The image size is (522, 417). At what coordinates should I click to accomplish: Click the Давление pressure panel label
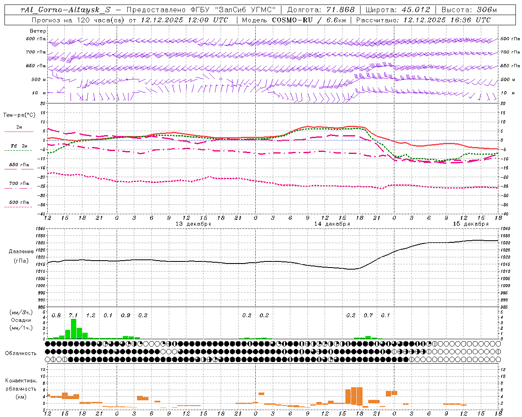[21, 252]
